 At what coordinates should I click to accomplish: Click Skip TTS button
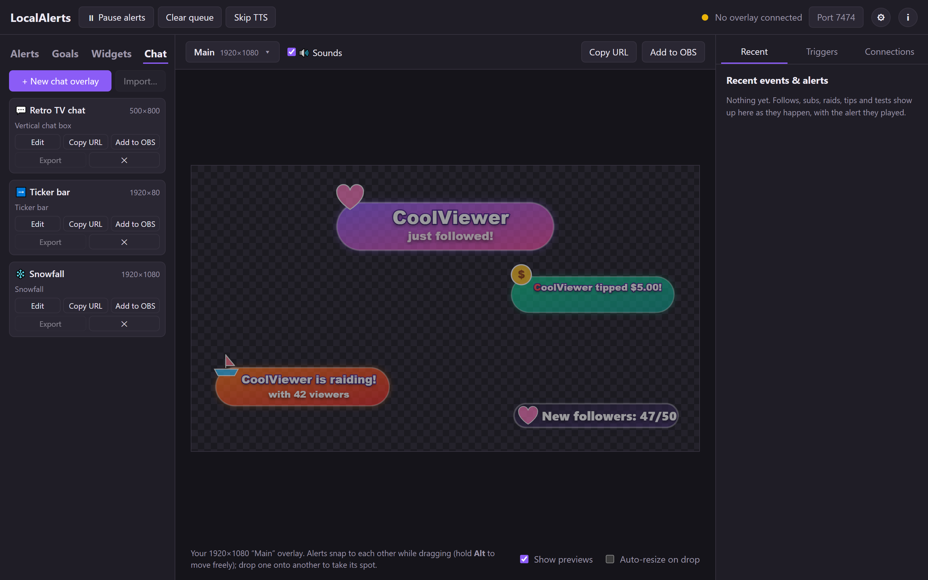[251, 17]
